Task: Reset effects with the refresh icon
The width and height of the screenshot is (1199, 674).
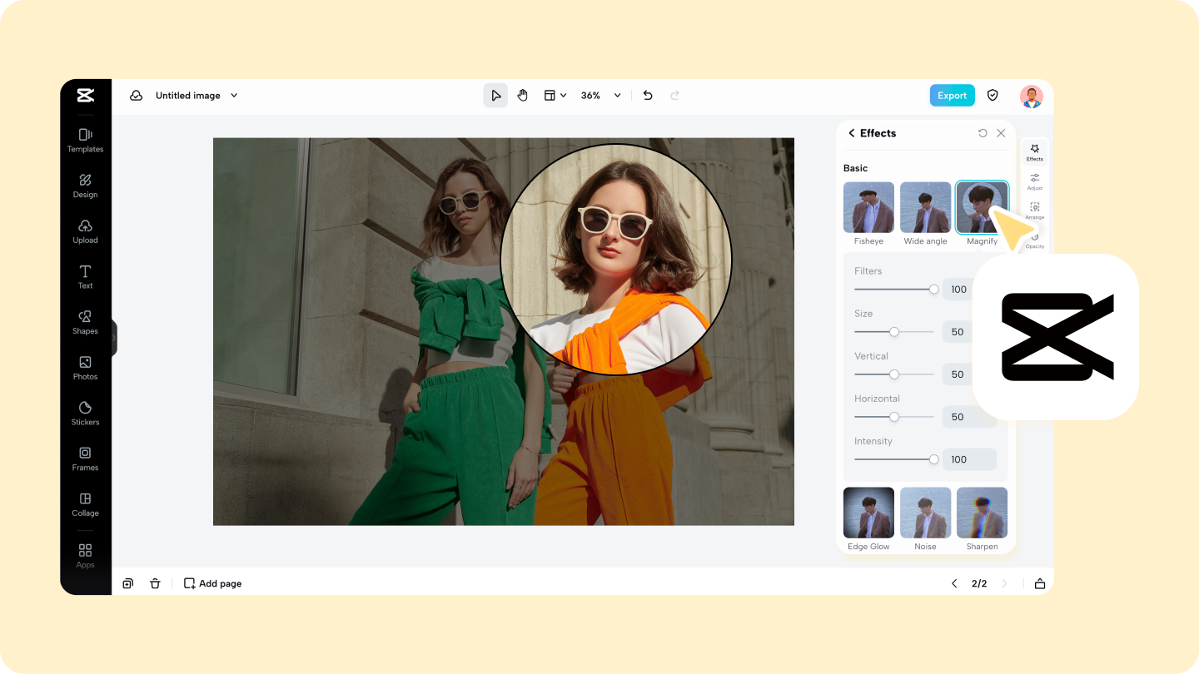Action: click(983, 133)
